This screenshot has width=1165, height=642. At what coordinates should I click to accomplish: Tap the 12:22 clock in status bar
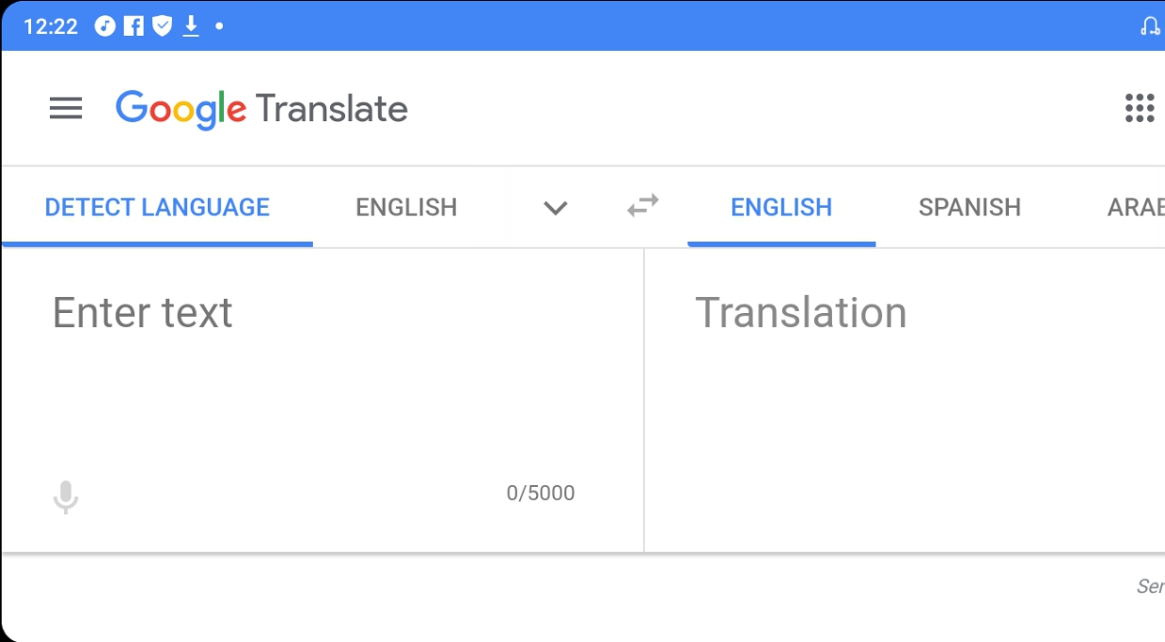coord(51,26)
